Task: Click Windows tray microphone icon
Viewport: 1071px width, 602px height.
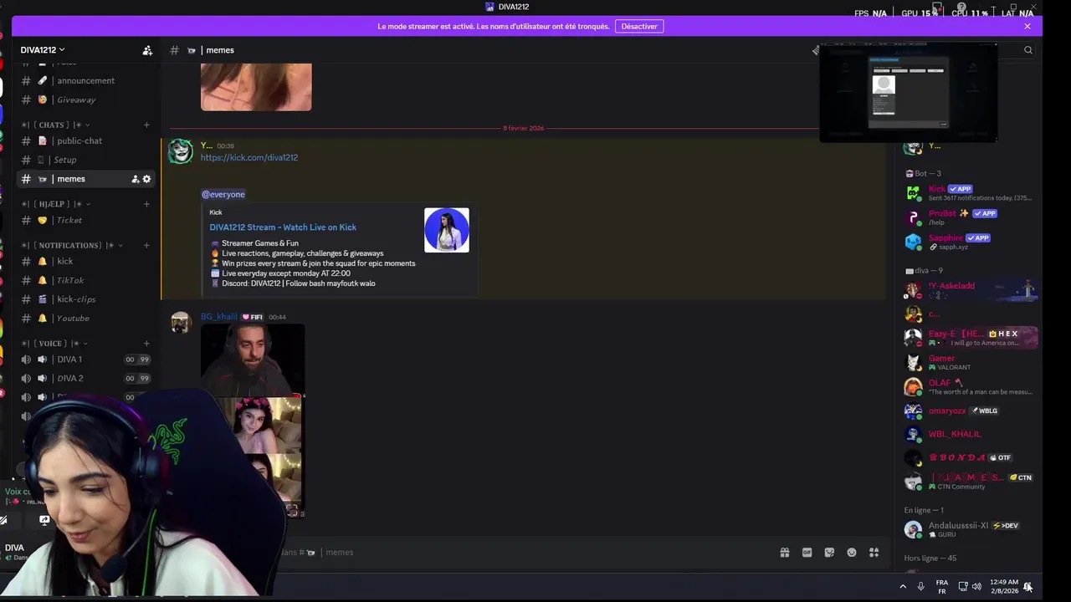Action: 921,586
